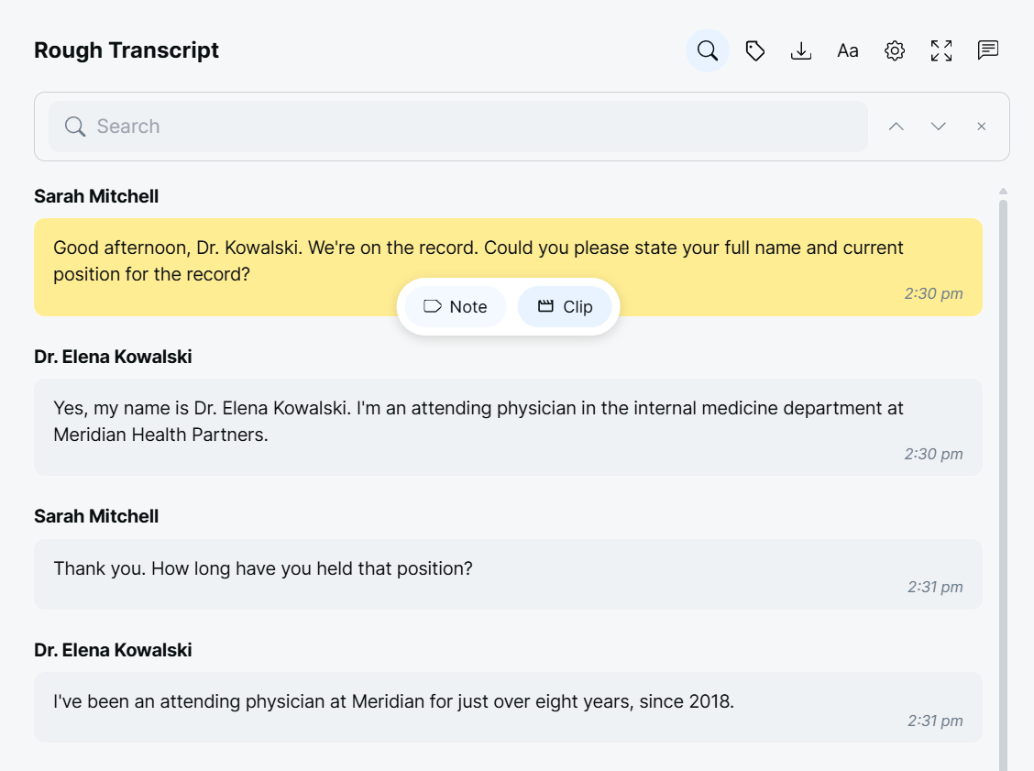The height and width of the screenshot is (771, 1034).
Task: Toggle the transcript search icon
Action: [708, 50]
